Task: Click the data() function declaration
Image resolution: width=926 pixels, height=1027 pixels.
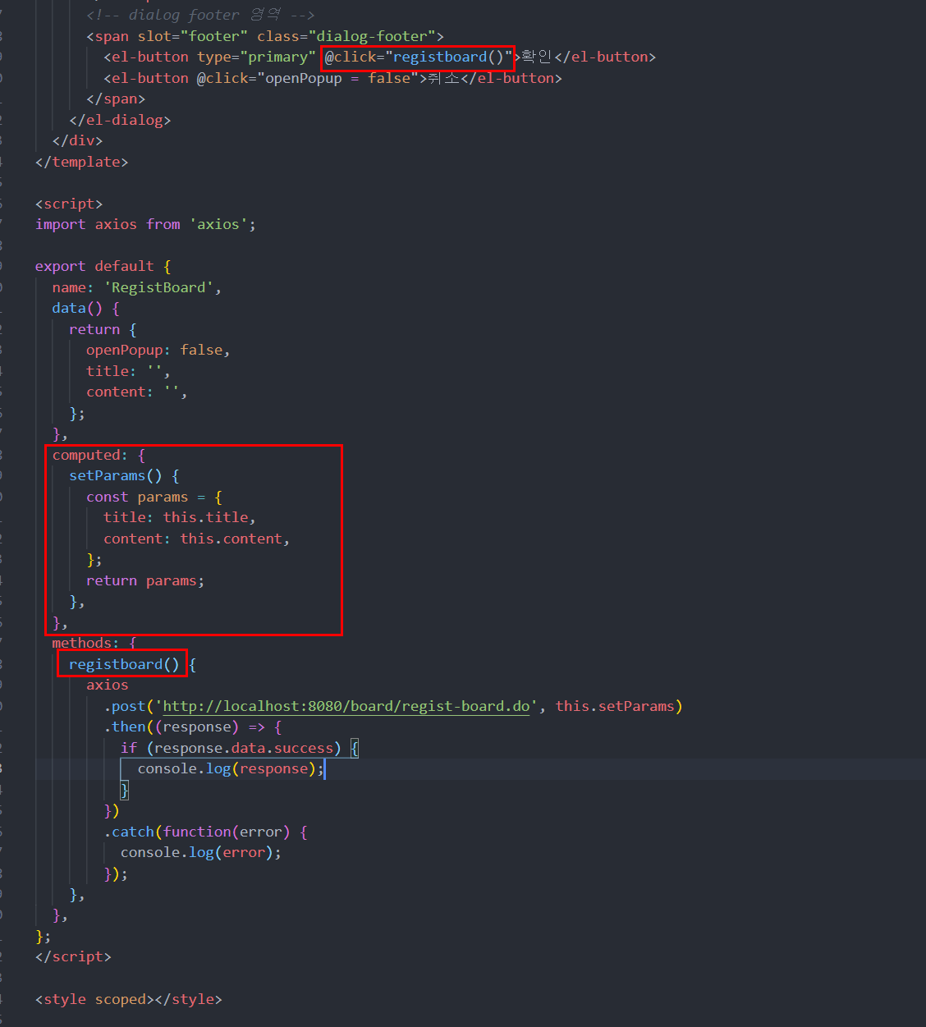Action: (x=85, y=308)
